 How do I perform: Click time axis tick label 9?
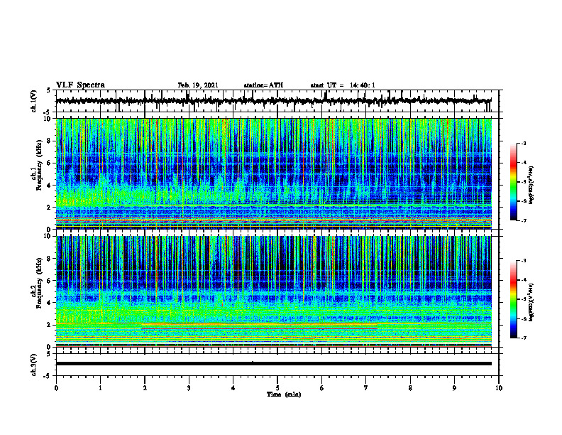tap(454, 388)
